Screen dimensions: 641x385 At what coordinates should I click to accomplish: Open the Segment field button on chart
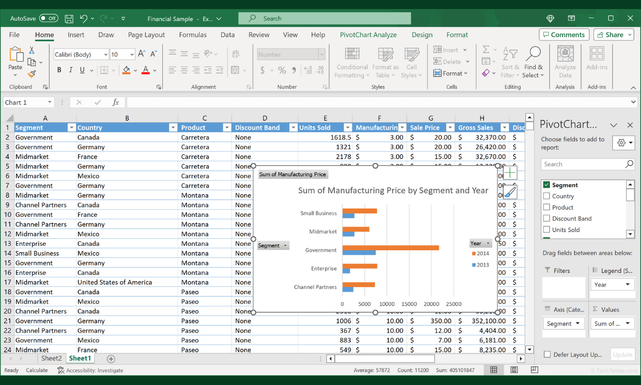point(273,245)
